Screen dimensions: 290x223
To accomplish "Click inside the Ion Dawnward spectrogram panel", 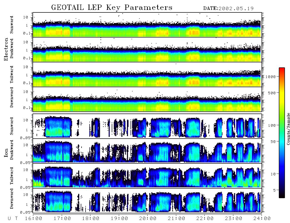I will tap(147, 200).
